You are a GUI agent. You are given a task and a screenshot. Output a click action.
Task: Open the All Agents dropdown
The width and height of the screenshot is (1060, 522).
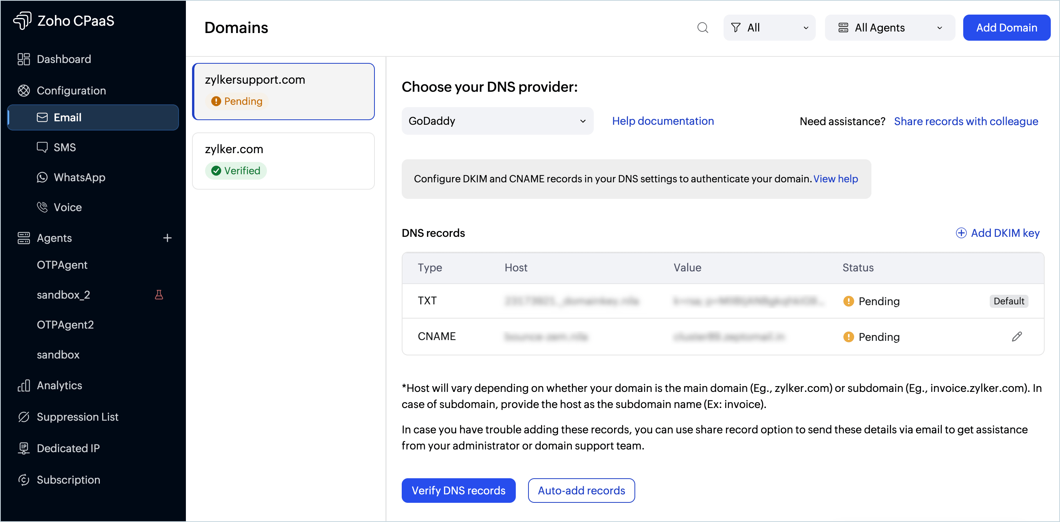point(889,28)
